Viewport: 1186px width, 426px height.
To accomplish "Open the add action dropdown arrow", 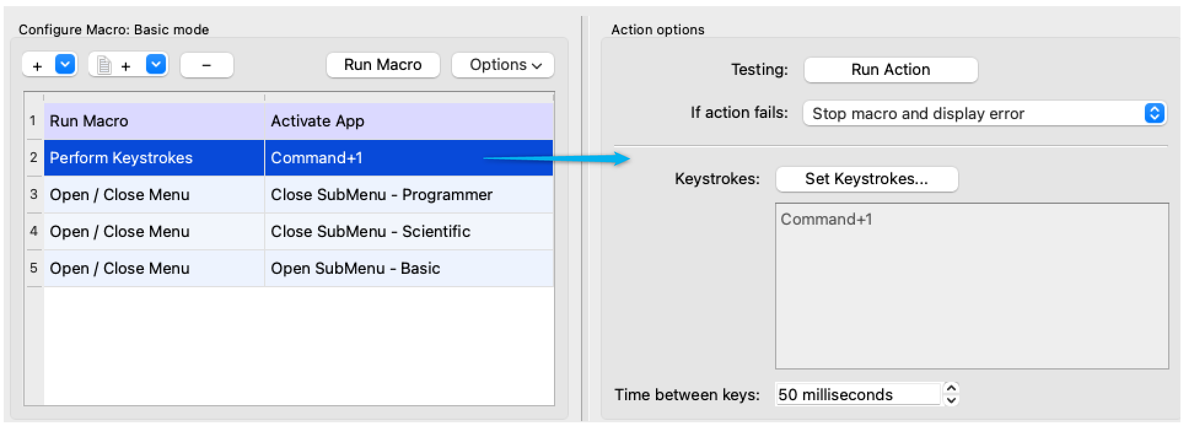I will [x=66, y=64].
